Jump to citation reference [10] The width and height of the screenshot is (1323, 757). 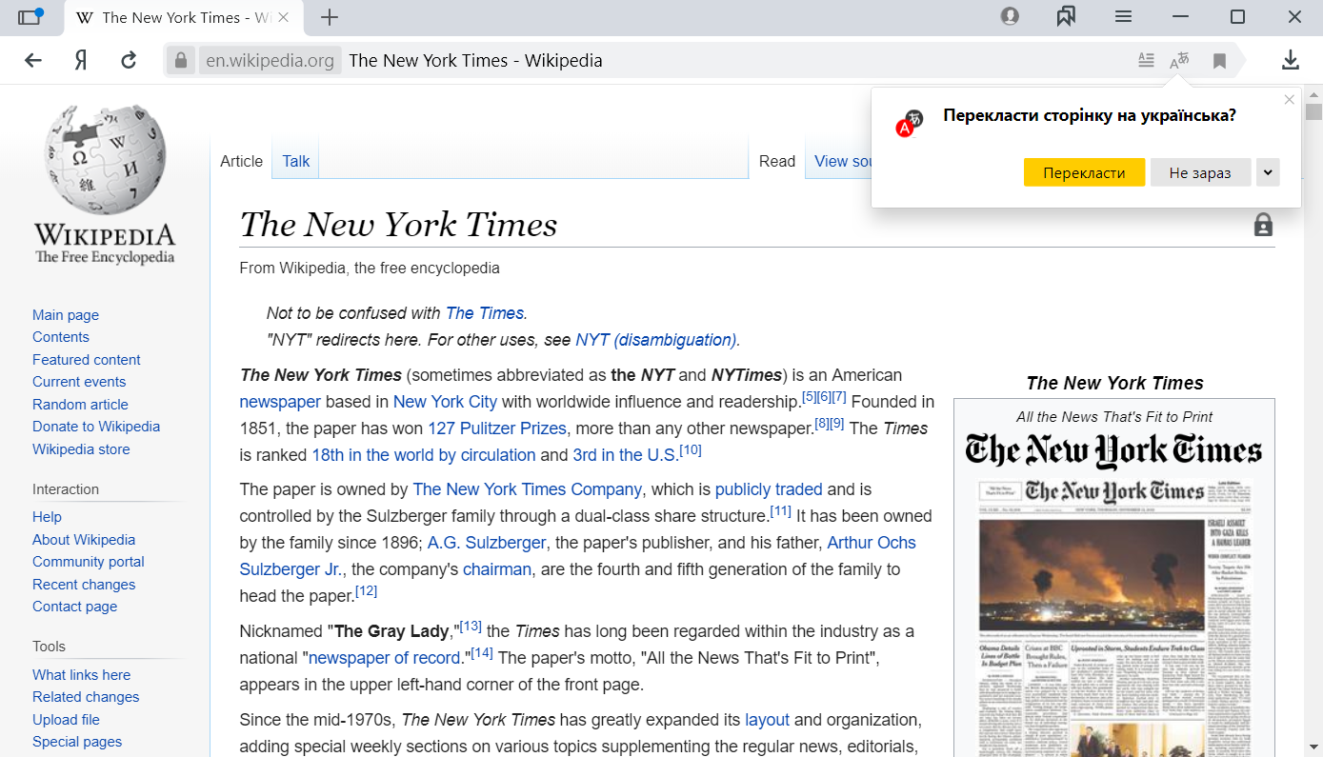691,449
